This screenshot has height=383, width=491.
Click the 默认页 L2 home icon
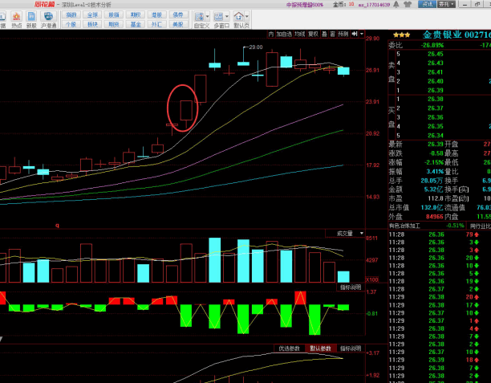239,19
